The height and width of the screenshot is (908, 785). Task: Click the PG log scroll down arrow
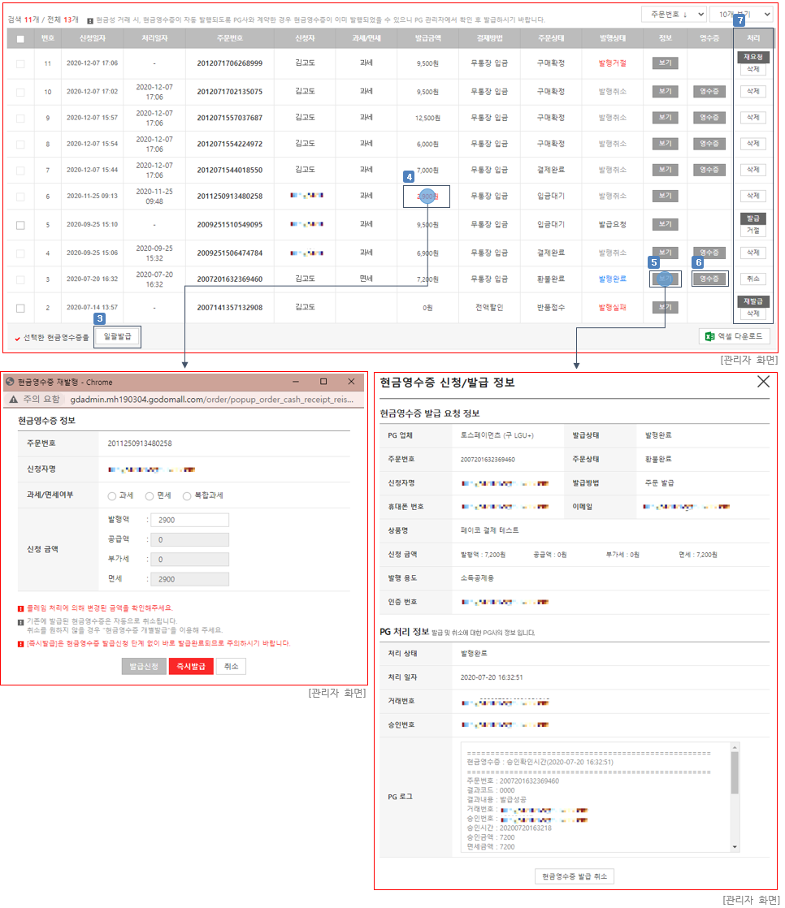tap(735, 846)
